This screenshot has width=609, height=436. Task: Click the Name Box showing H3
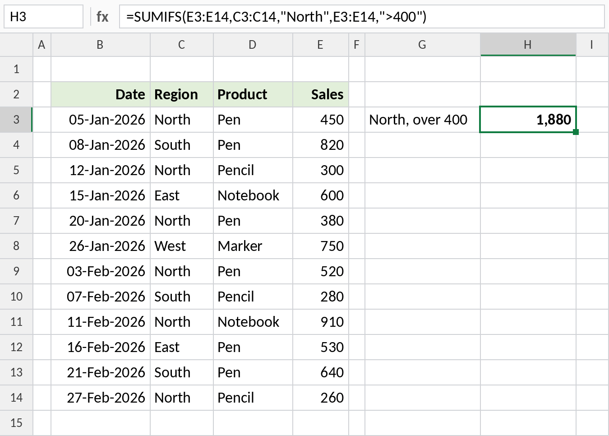click(44, 17)
